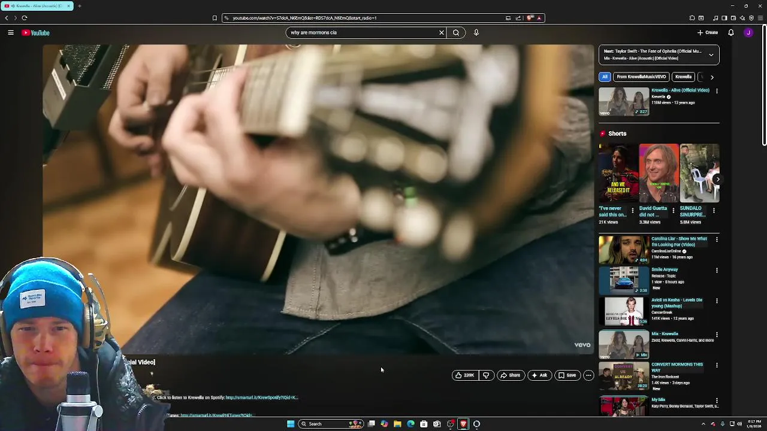Image resolution: width=767 pixels, height=431 pixels.
Task: Open CONVERT MORMONS THIS WAY video
Action: click(x=624, y=375)
